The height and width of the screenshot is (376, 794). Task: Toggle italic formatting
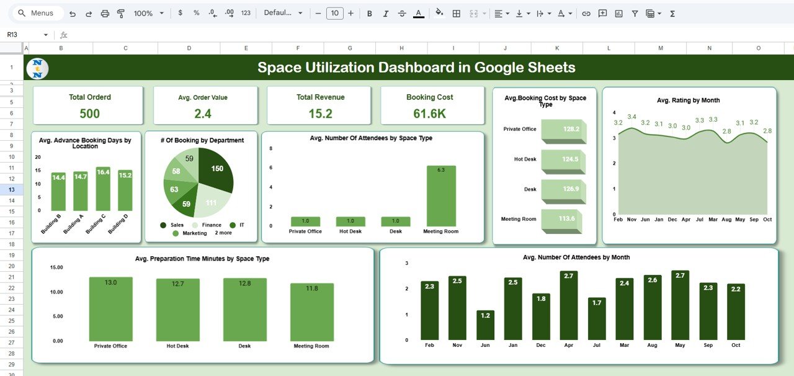point(385,13)
